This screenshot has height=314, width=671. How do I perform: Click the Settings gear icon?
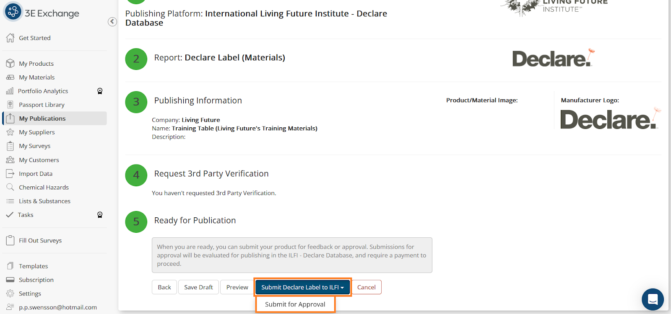coord(10,293)
